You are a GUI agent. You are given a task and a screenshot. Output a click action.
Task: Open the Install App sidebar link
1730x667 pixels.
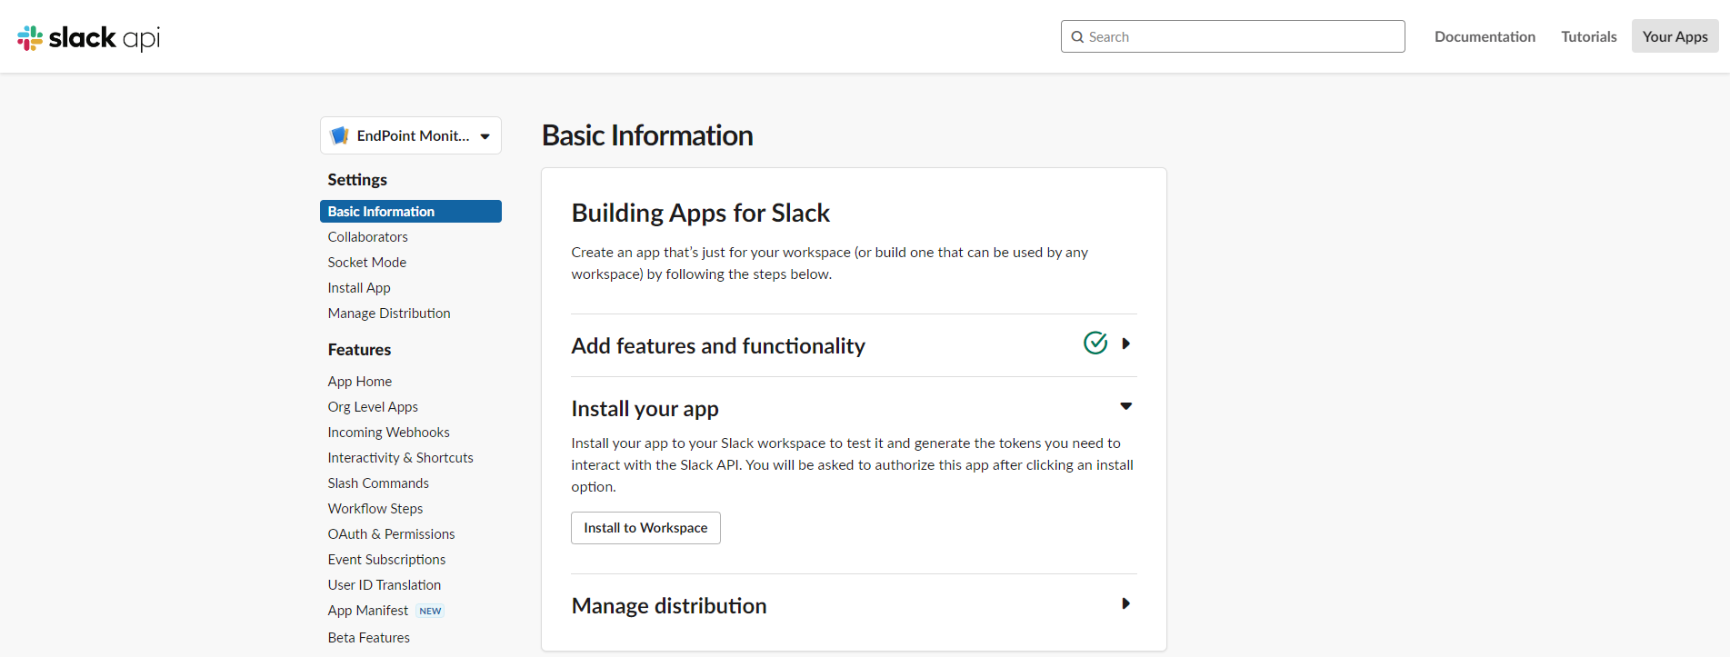pos(359,287)
